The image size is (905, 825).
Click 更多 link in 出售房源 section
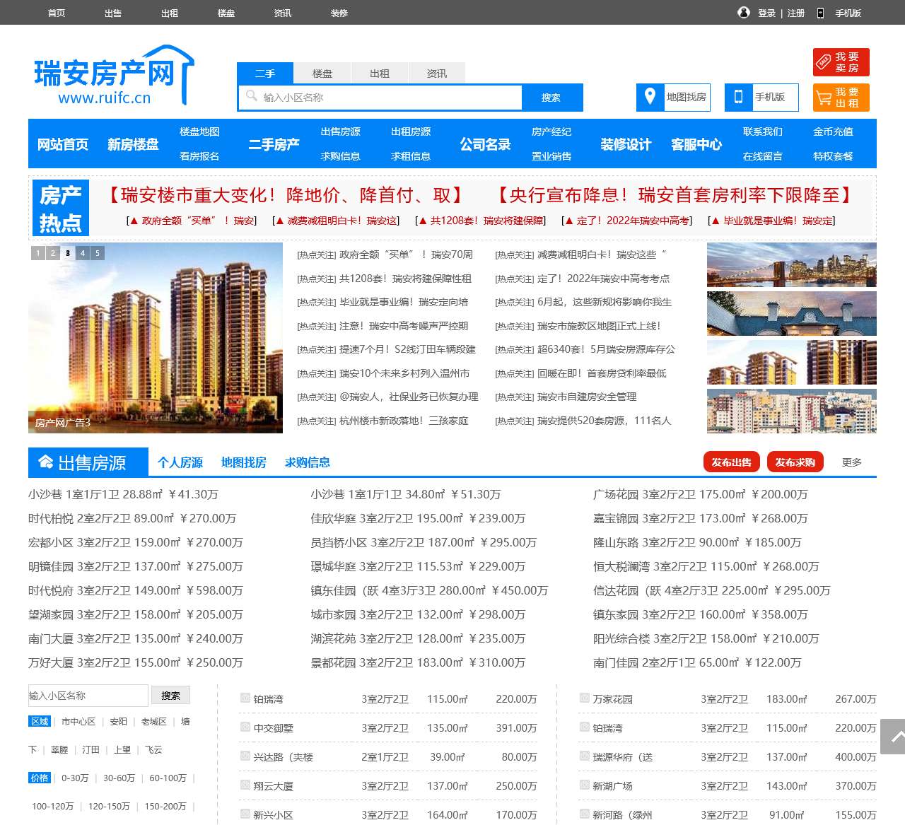pyautogui.click(x=852, y=462)
